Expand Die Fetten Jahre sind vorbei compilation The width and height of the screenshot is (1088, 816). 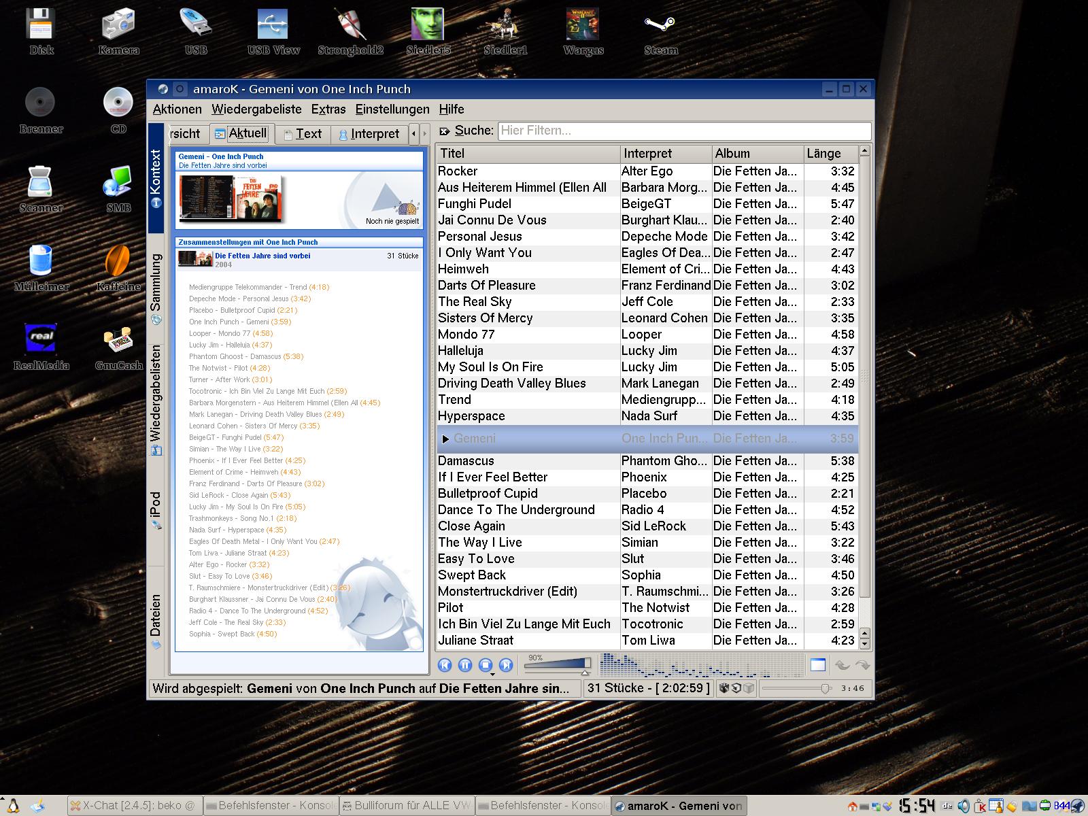click(299, 259)
